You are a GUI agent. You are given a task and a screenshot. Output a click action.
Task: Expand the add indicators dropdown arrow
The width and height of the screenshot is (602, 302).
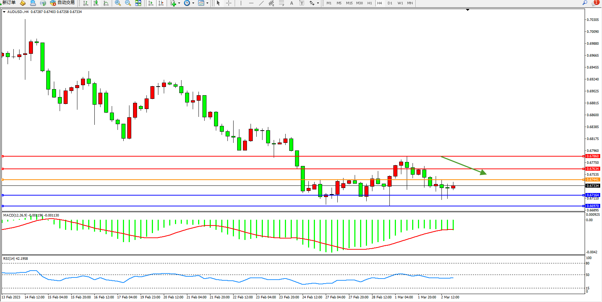pyautogui.click(x=179, y=3)
